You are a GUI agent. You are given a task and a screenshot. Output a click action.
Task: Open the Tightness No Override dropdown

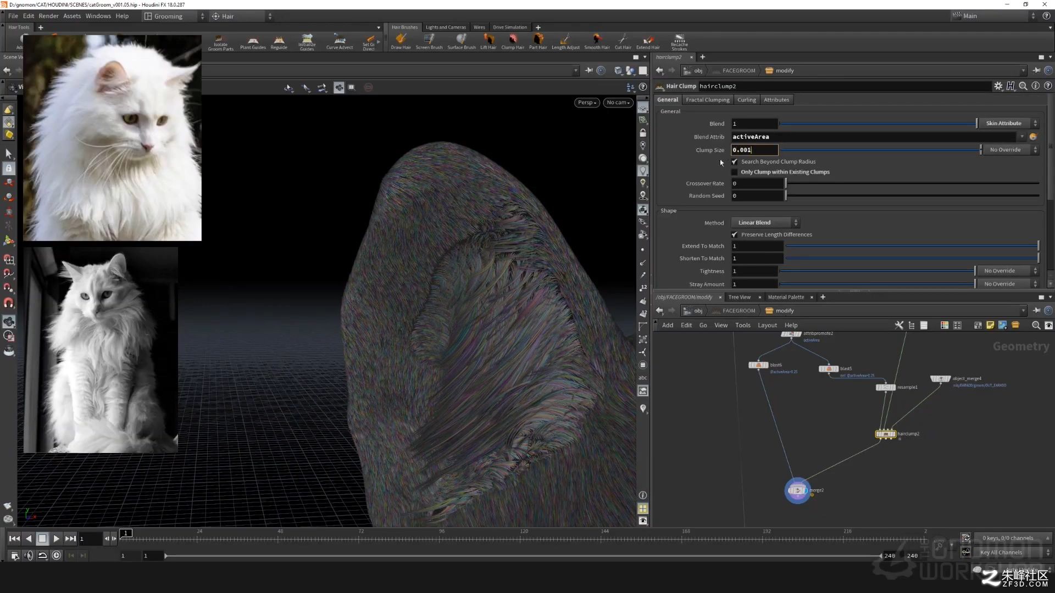click(1008, 271)
